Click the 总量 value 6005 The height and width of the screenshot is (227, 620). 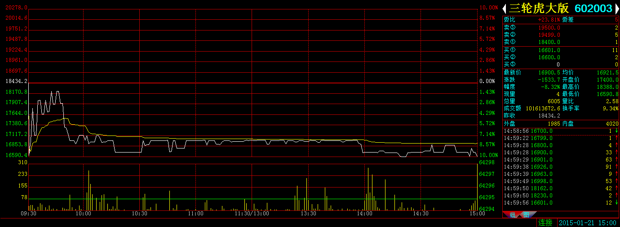point(554,101)
